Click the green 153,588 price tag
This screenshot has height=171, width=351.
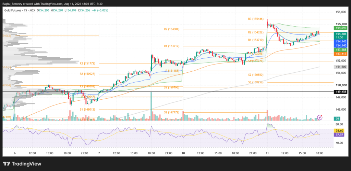340,50
